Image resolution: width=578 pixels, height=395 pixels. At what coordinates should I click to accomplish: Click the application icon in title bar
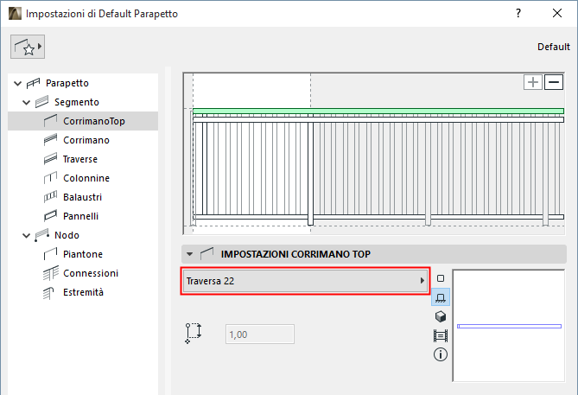coord(15,14)
